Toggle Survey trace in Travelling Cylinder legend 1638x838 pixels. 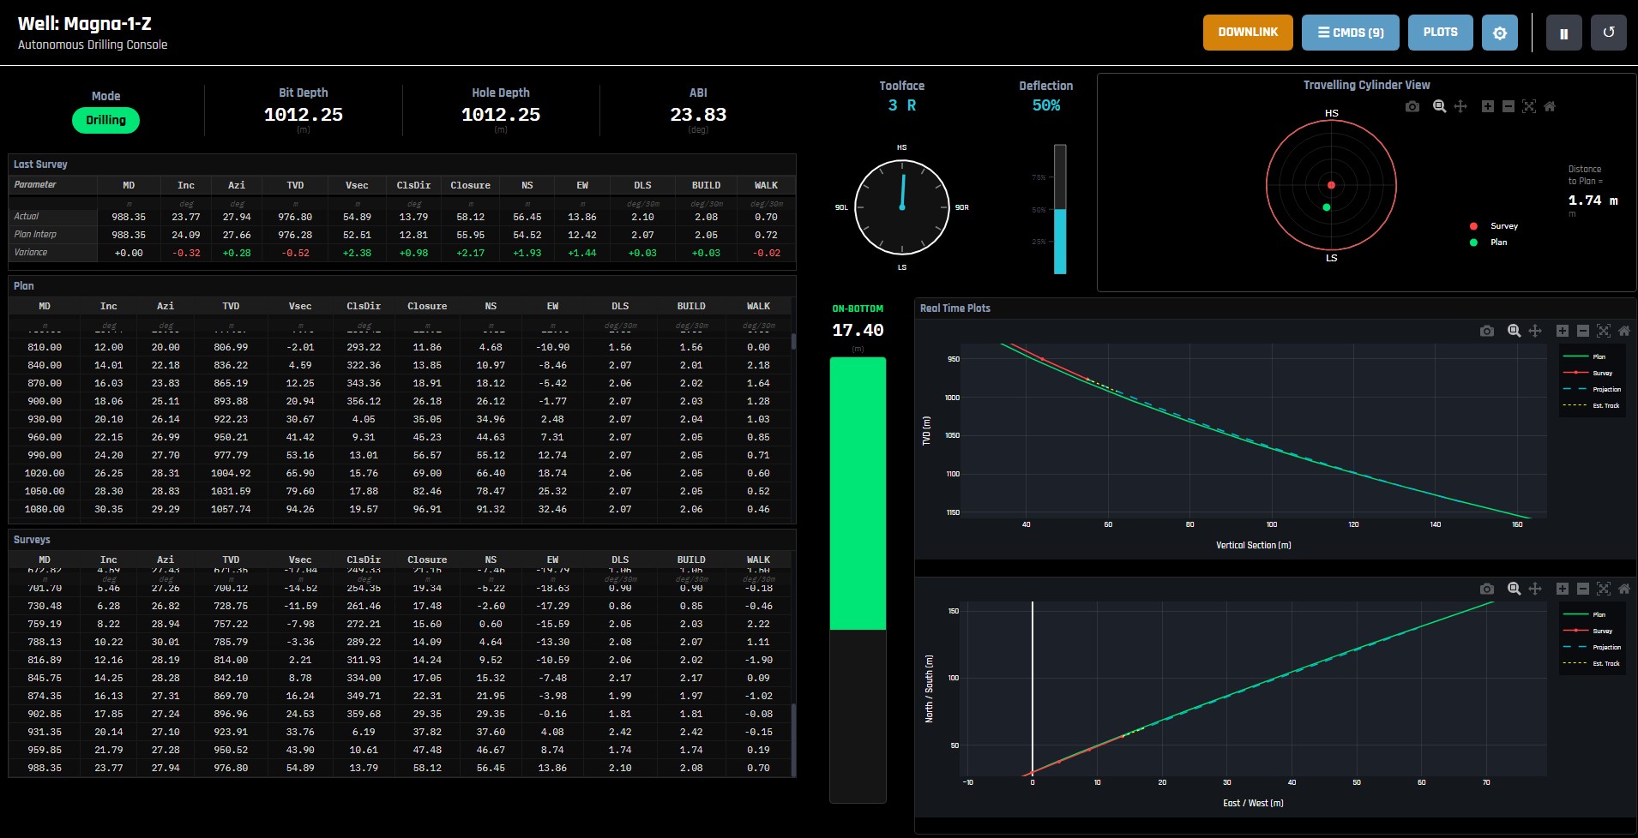tap(1494, 226)
